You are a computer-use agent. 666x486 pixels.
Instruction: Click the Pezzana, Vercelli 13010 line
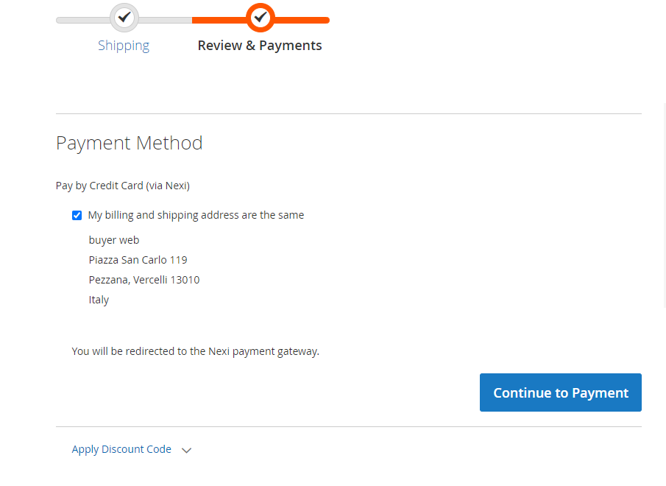pyautogui.click(x=144, y=280)
